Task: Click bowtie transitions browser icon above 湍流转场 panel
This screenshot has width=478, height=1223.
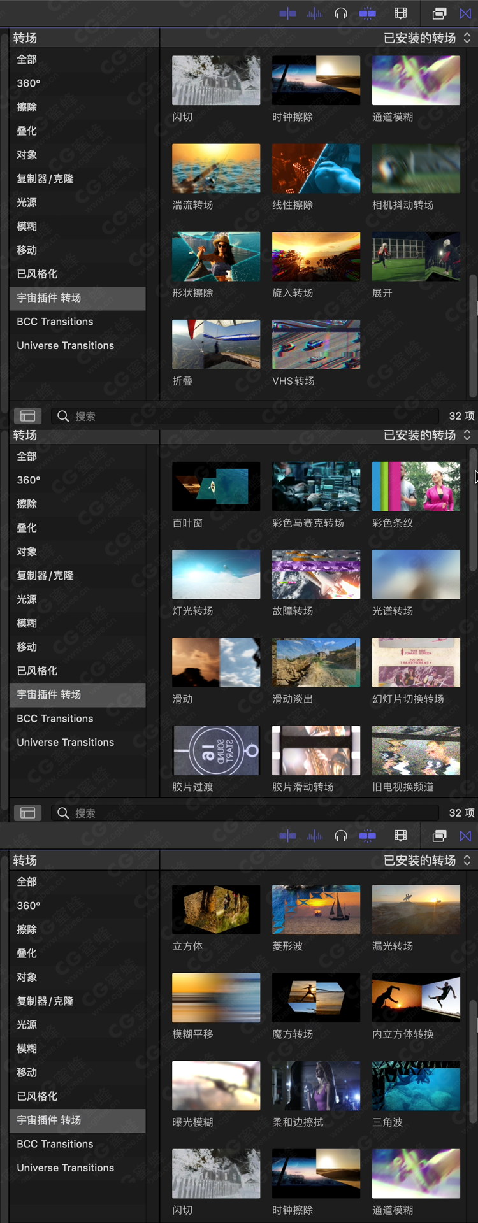Action: tap(466, 13)
